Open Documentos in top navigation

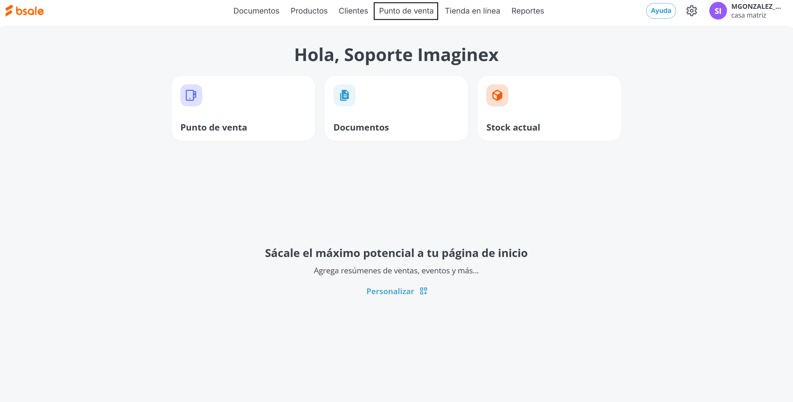(x=256, y=11)
